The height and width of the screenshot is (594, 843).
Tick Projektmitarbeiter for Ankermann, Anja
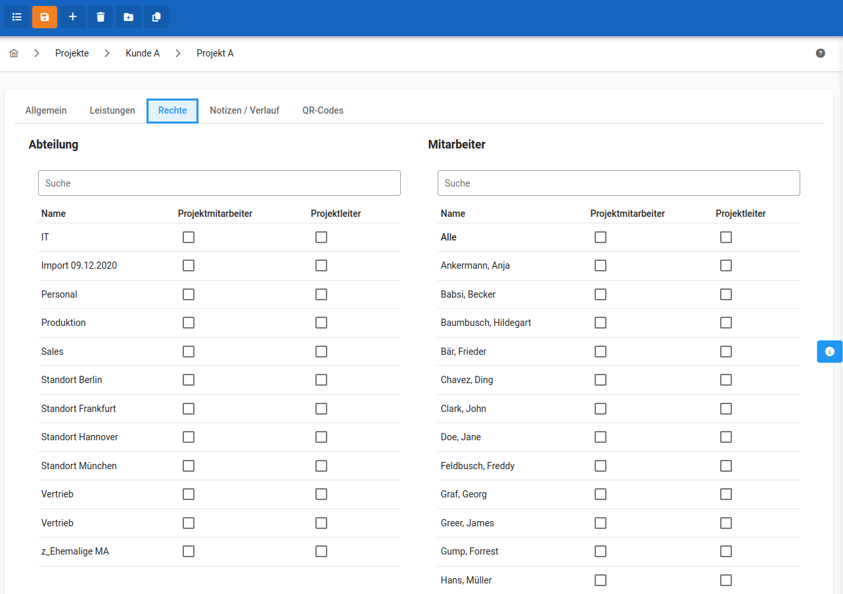point(601,265)
